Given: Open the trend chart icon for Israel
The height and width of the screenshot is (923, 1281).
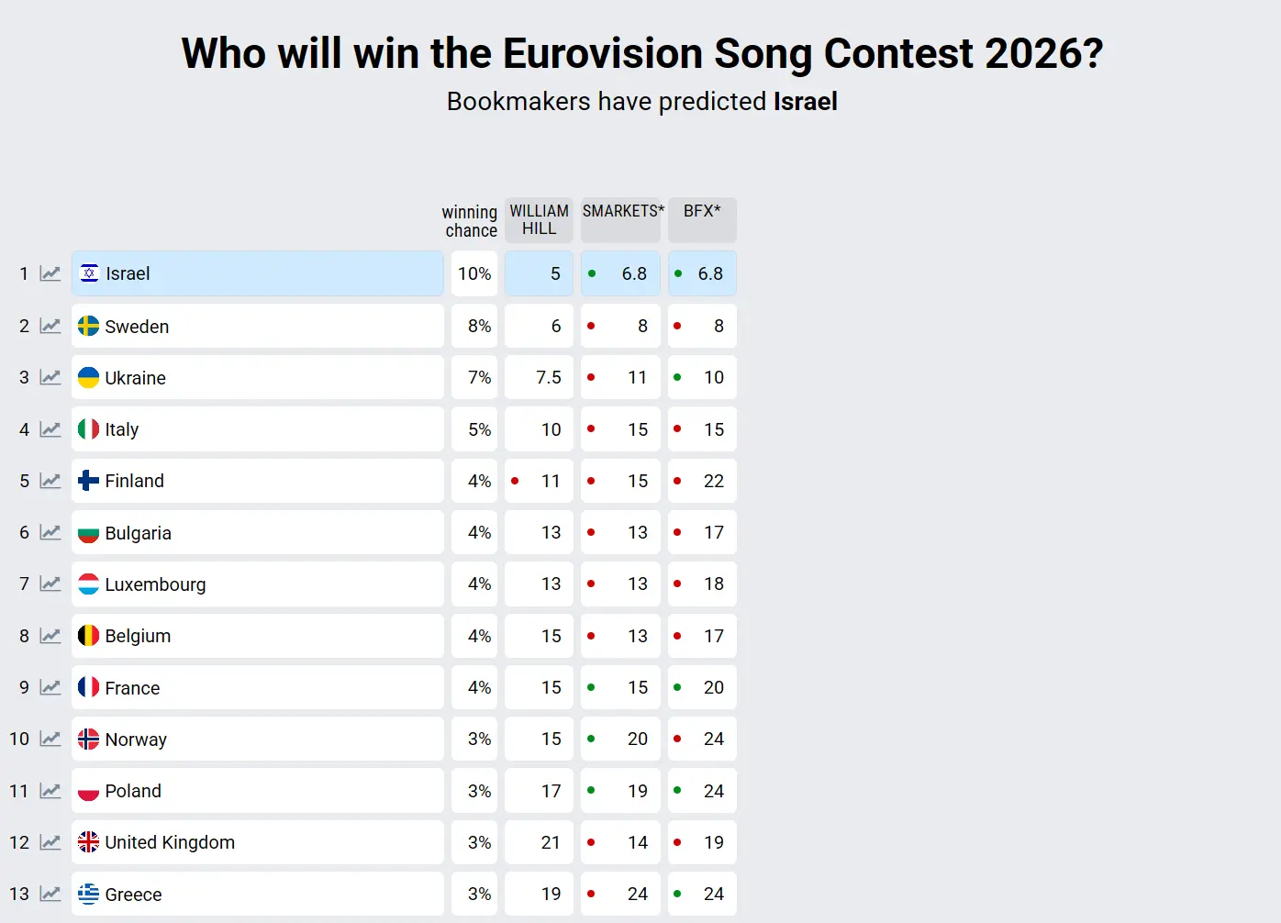Looking at the screenshot, I should [50, 273].
